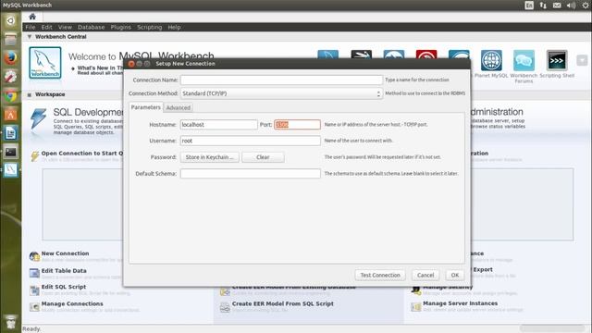Click the Hostname field containing localhost
Viewport: 592px width, 333px height.
[x=219, y=125]
